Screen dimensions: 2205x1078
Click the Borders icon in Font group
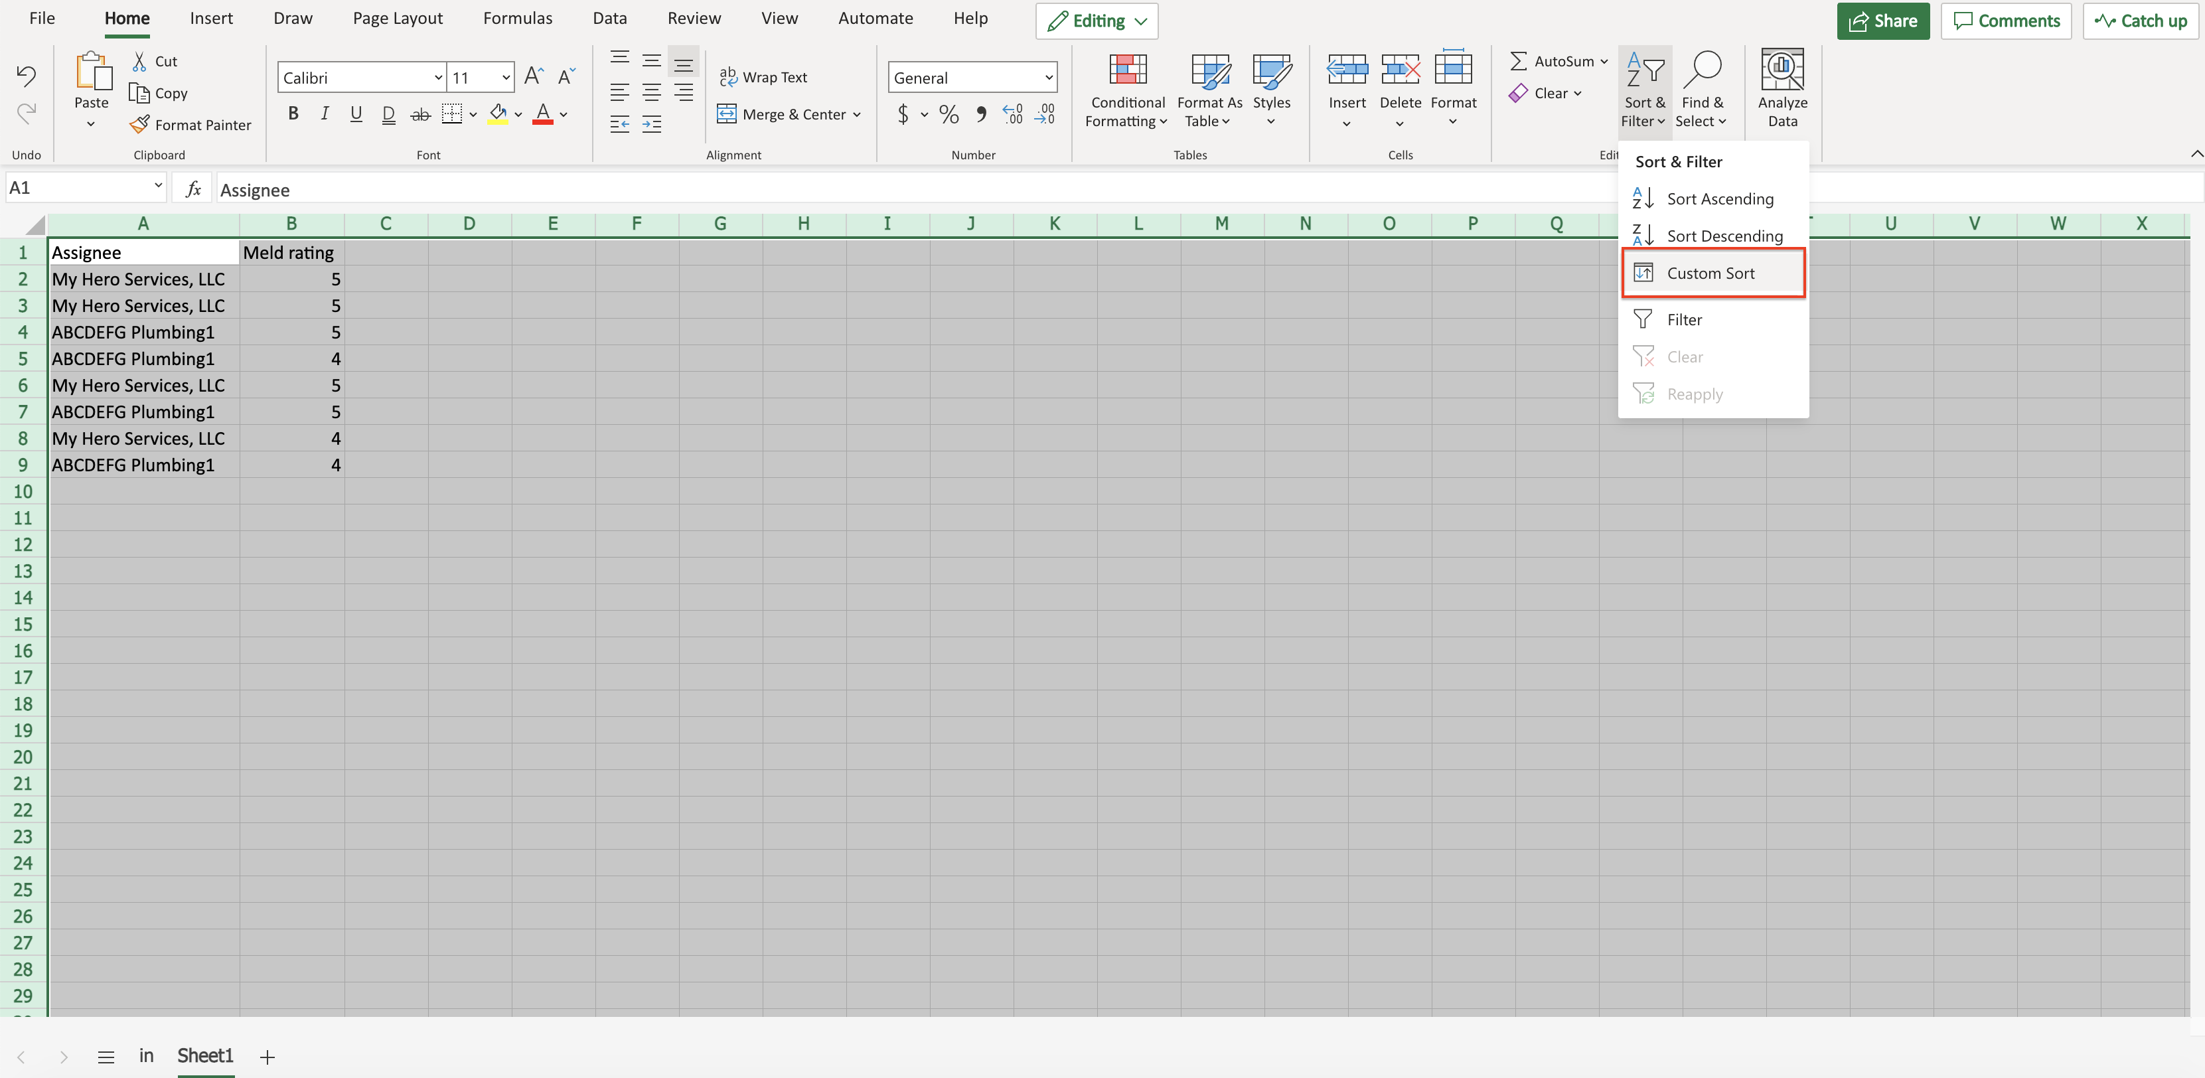451,114
